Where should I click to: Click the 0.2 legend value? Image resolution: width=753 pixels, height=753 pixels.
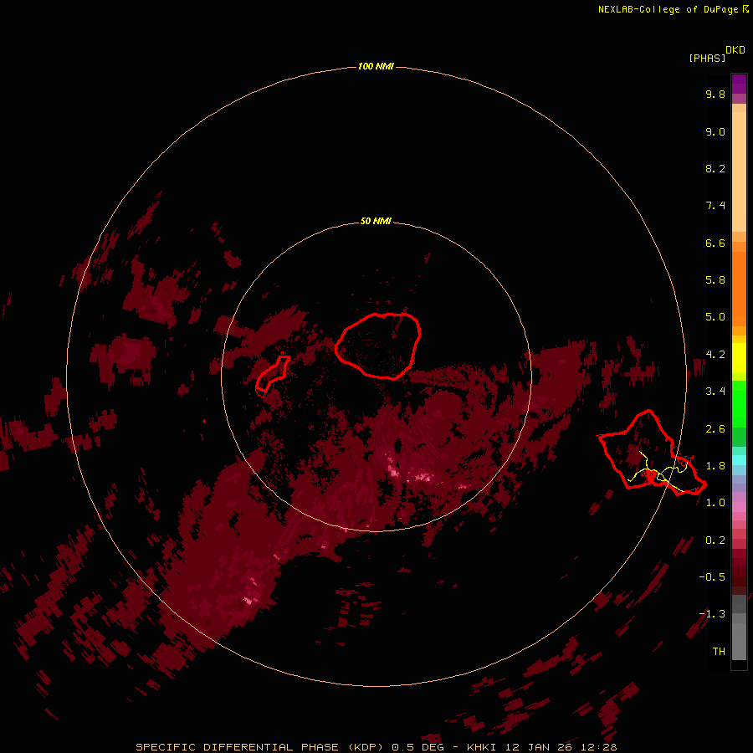tap(715, 540)
